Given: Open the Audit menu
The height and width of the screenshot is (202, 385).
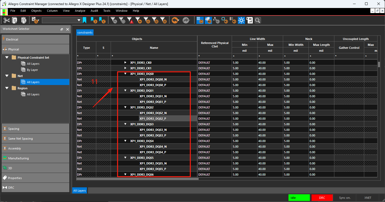Looking at the screenshot, I should [x=94, y=11].
